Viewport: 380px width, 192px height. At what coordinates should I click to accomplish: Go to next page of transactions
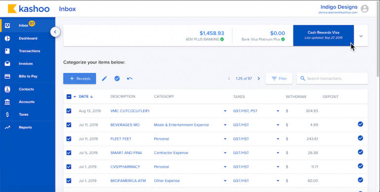(x=259, y=79)
